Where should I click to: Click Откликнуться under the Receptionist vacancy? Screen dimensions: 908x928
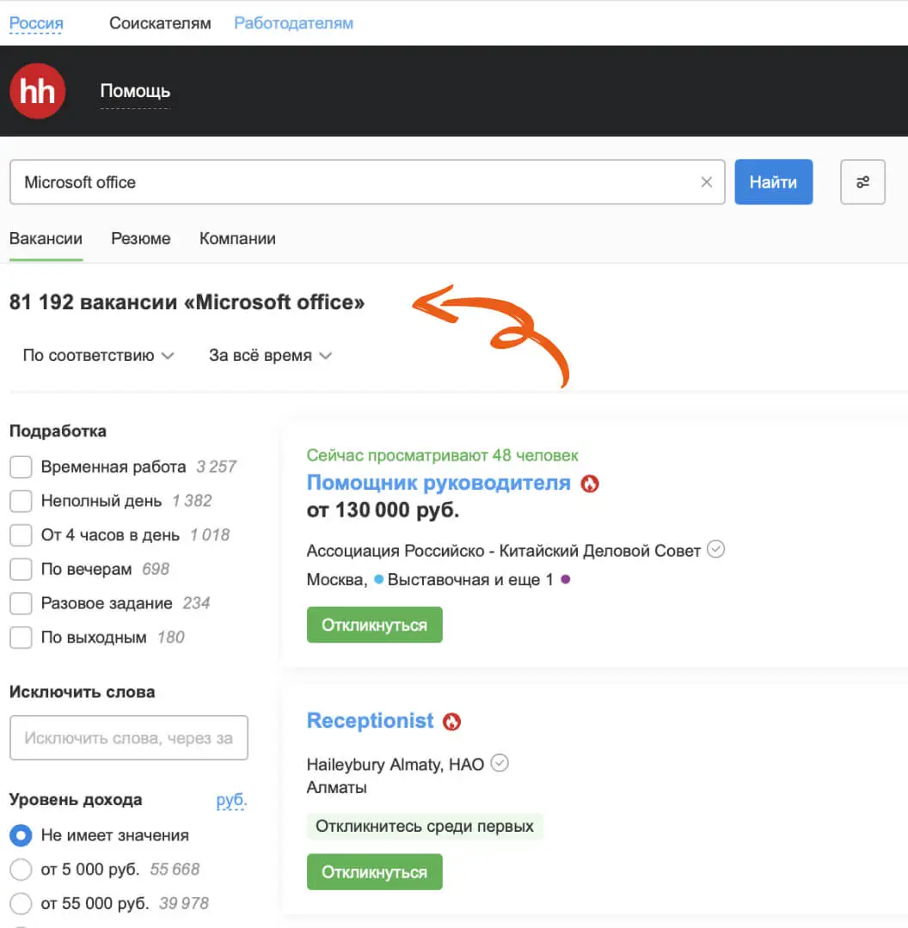click(374, 872)
